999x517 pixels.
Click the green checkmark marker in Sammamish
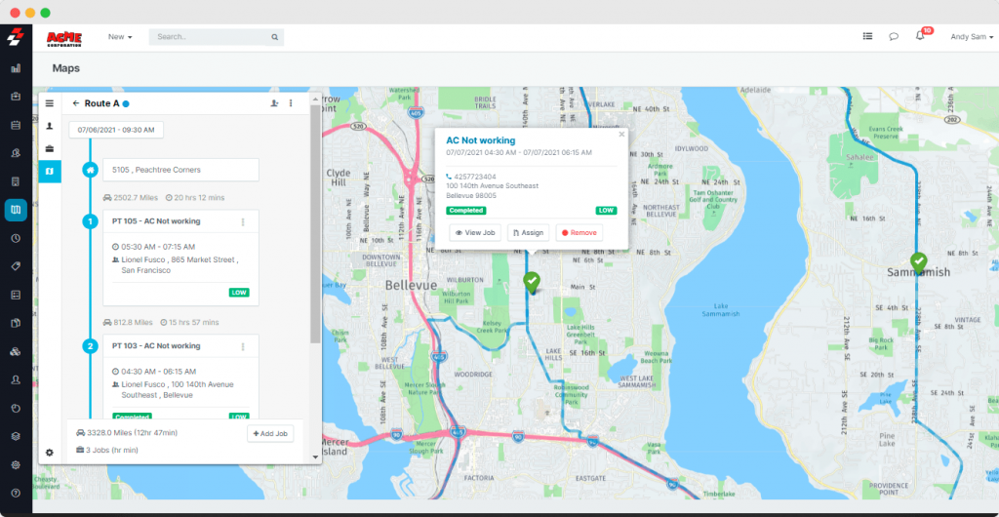pos(918,261)
